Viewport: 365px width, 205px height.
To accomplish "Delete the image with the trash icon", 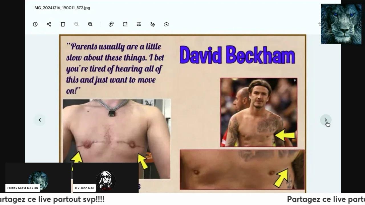I will 63,24.
